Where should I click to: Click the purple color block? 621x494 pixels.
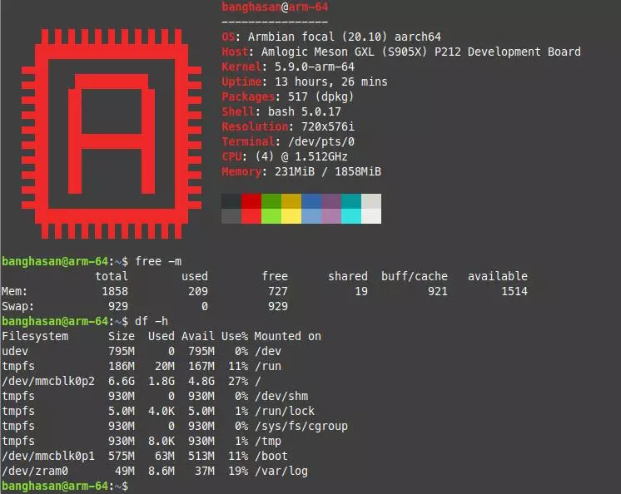[x=331, y=201]
